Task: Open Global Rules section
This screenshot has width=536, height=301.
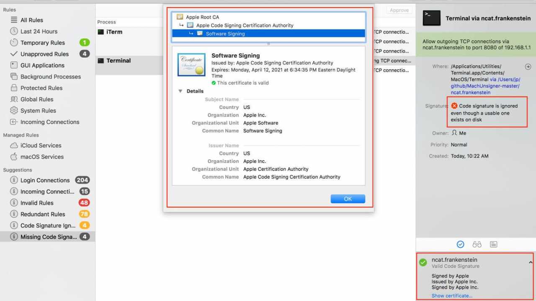Action: pyautogui.click(x=37, y=99)
